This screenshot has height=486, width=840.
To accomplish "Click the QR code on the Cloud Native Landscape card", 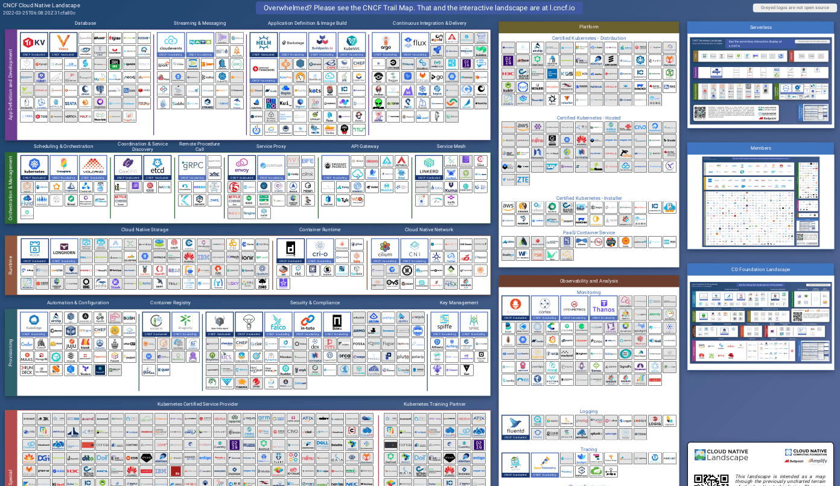I will coord(712,482).
